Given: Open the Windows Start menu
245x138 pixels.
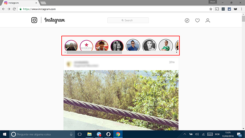Looking at the screenshot, I should [x=5, y=134].
